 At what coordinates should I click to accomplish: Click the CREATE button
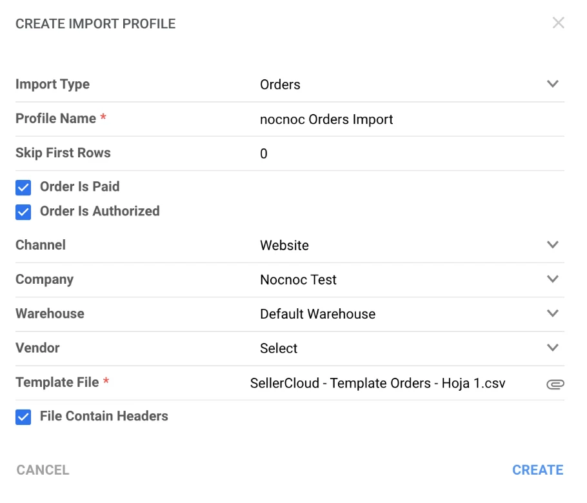click(537, 470)
